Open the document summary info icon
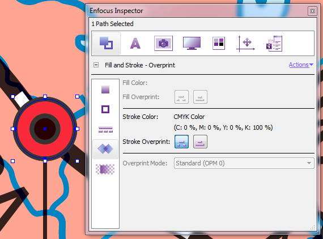323x239 pixels. (x=274, y=44)
